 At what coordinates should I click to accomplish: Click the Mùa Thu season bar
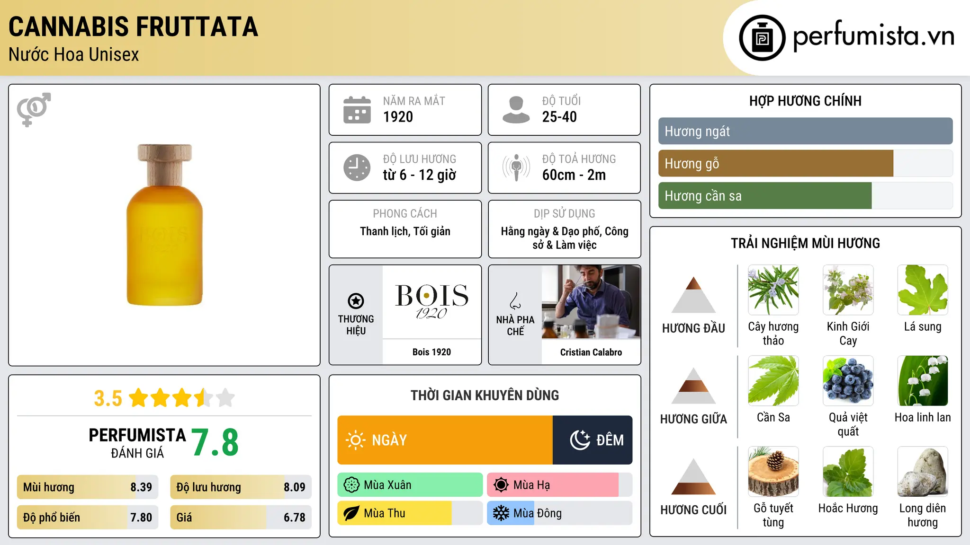coord(410,513)
